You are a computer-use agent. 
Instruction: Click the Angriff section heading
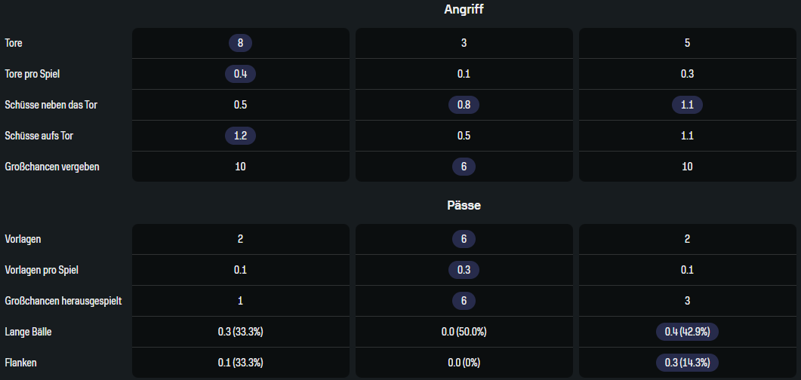point(464,10)
